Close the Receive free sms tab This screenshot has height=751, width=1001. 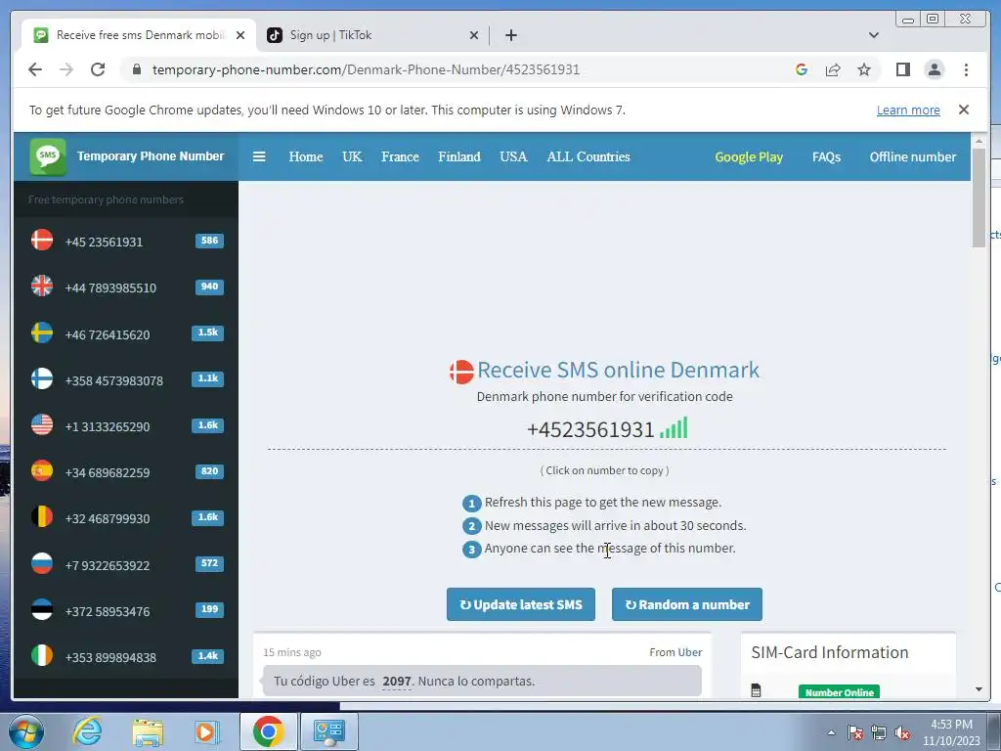(240, 36)
